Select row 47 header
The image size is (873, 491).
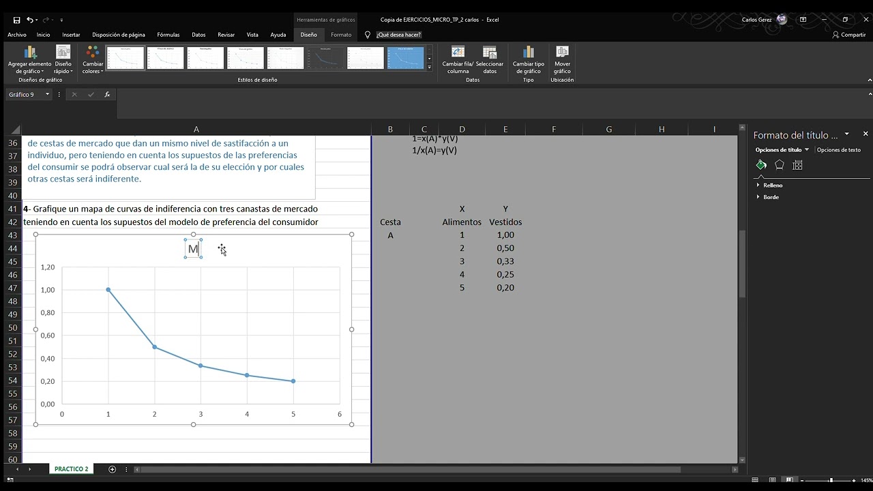click(12, 288)
